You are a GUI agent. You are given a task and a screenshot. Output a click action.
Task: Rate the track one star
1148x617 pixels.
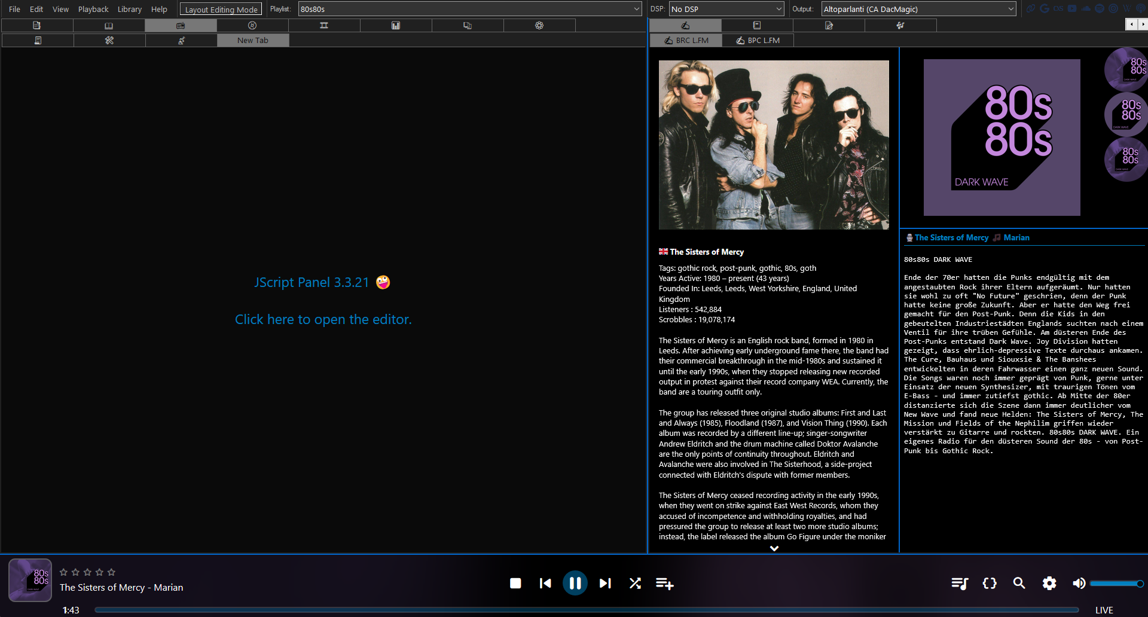[x=63, y=572]
